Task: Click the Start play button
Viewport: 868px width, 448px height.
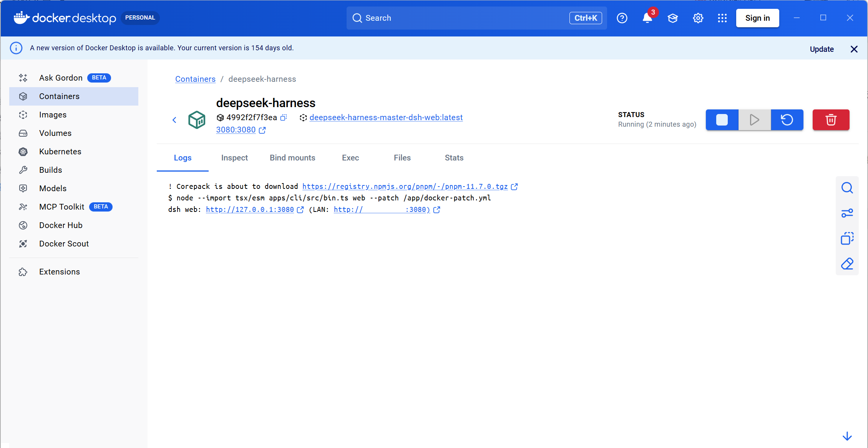Action: tap(755, 120)
